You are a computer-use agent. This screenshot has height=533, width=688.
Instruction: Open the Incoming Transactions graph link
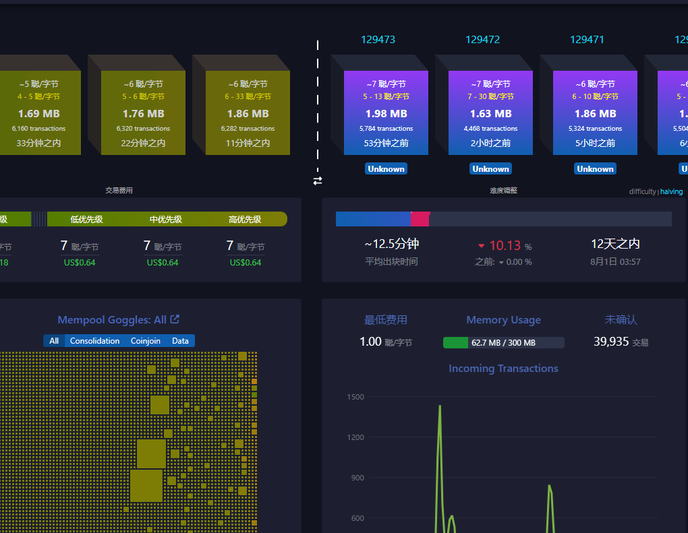click(x=503, y=368)
